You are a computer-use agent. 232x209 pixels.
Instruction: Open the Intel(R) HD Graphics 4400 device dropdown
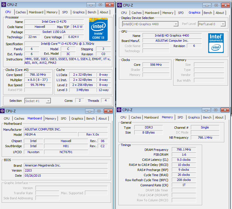tap(150, 24)
